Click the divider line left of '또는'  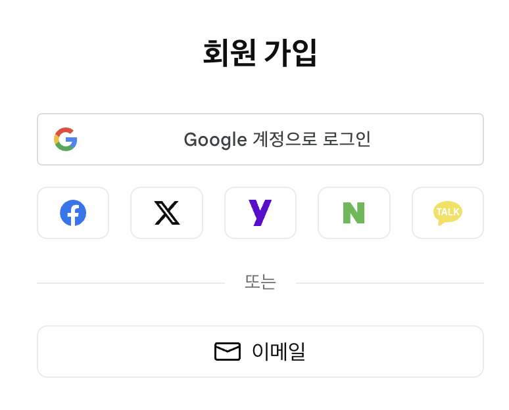130,283
